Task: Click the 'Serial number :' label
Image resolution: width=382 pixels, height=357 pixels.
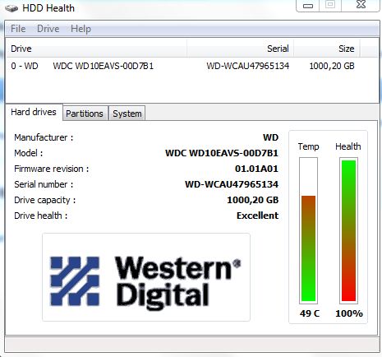Action: [44, 184]
